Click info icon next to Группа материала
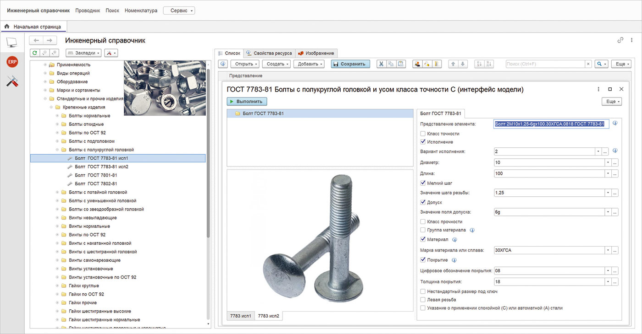 (472, 230)
